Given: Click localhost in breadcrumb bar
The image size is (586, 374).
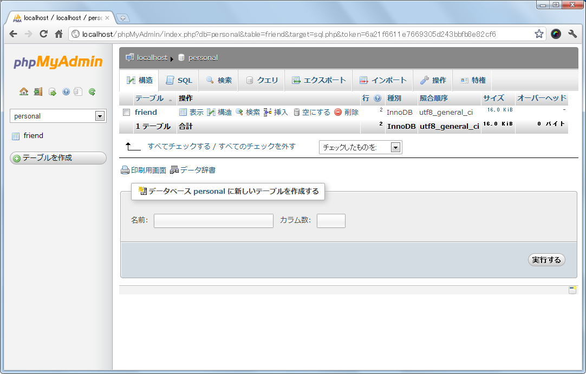Looking at the screenshot, I should [152, 57].
